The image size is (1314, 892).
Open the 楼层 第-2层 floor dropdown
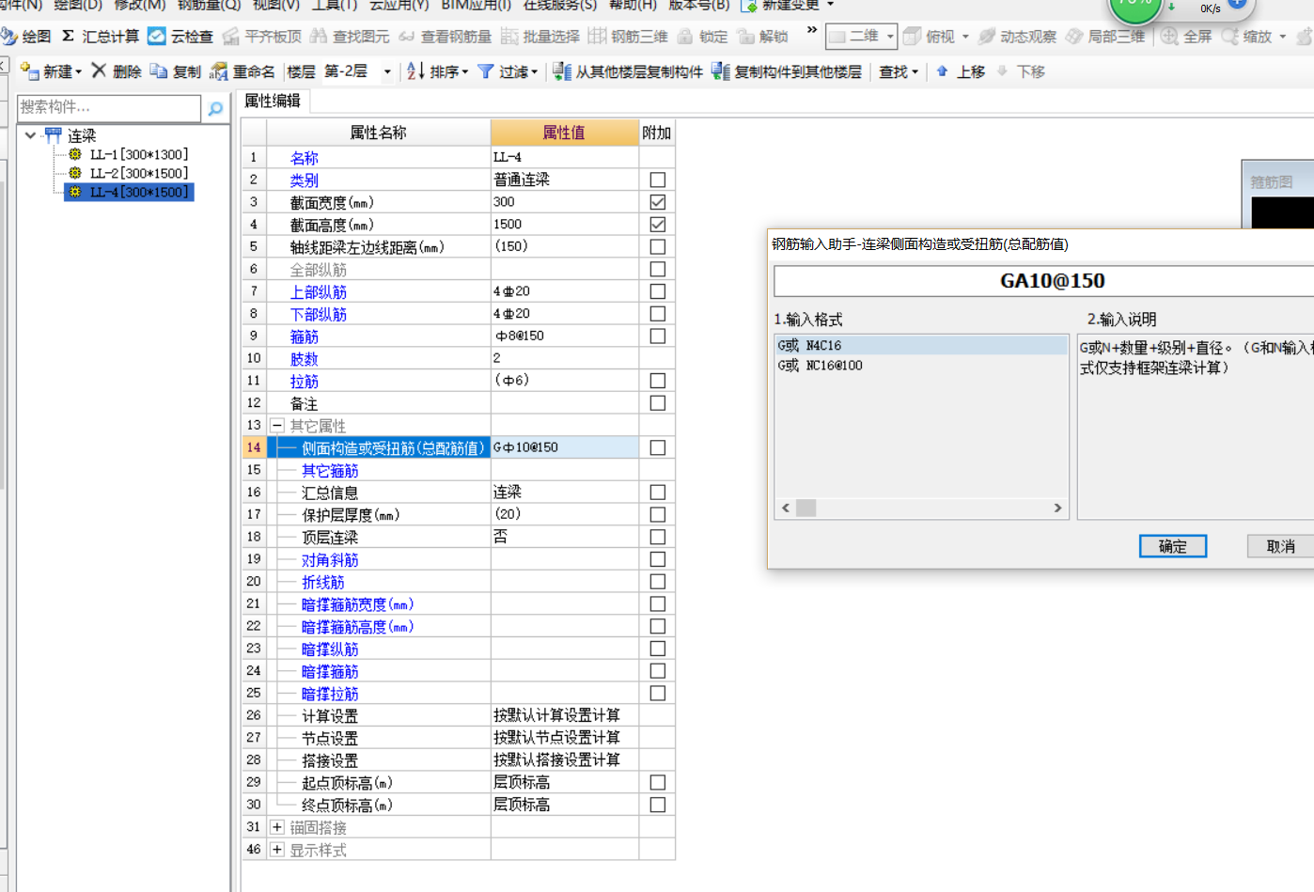coord(386,71)
